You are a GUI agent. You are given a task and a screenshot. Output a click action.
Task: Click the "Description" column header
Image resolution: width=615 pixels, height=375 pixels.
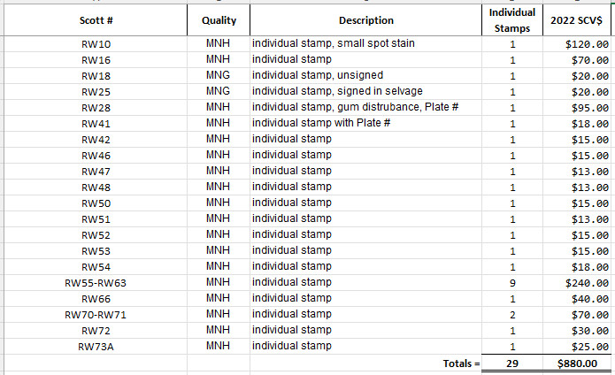[365, 20]
